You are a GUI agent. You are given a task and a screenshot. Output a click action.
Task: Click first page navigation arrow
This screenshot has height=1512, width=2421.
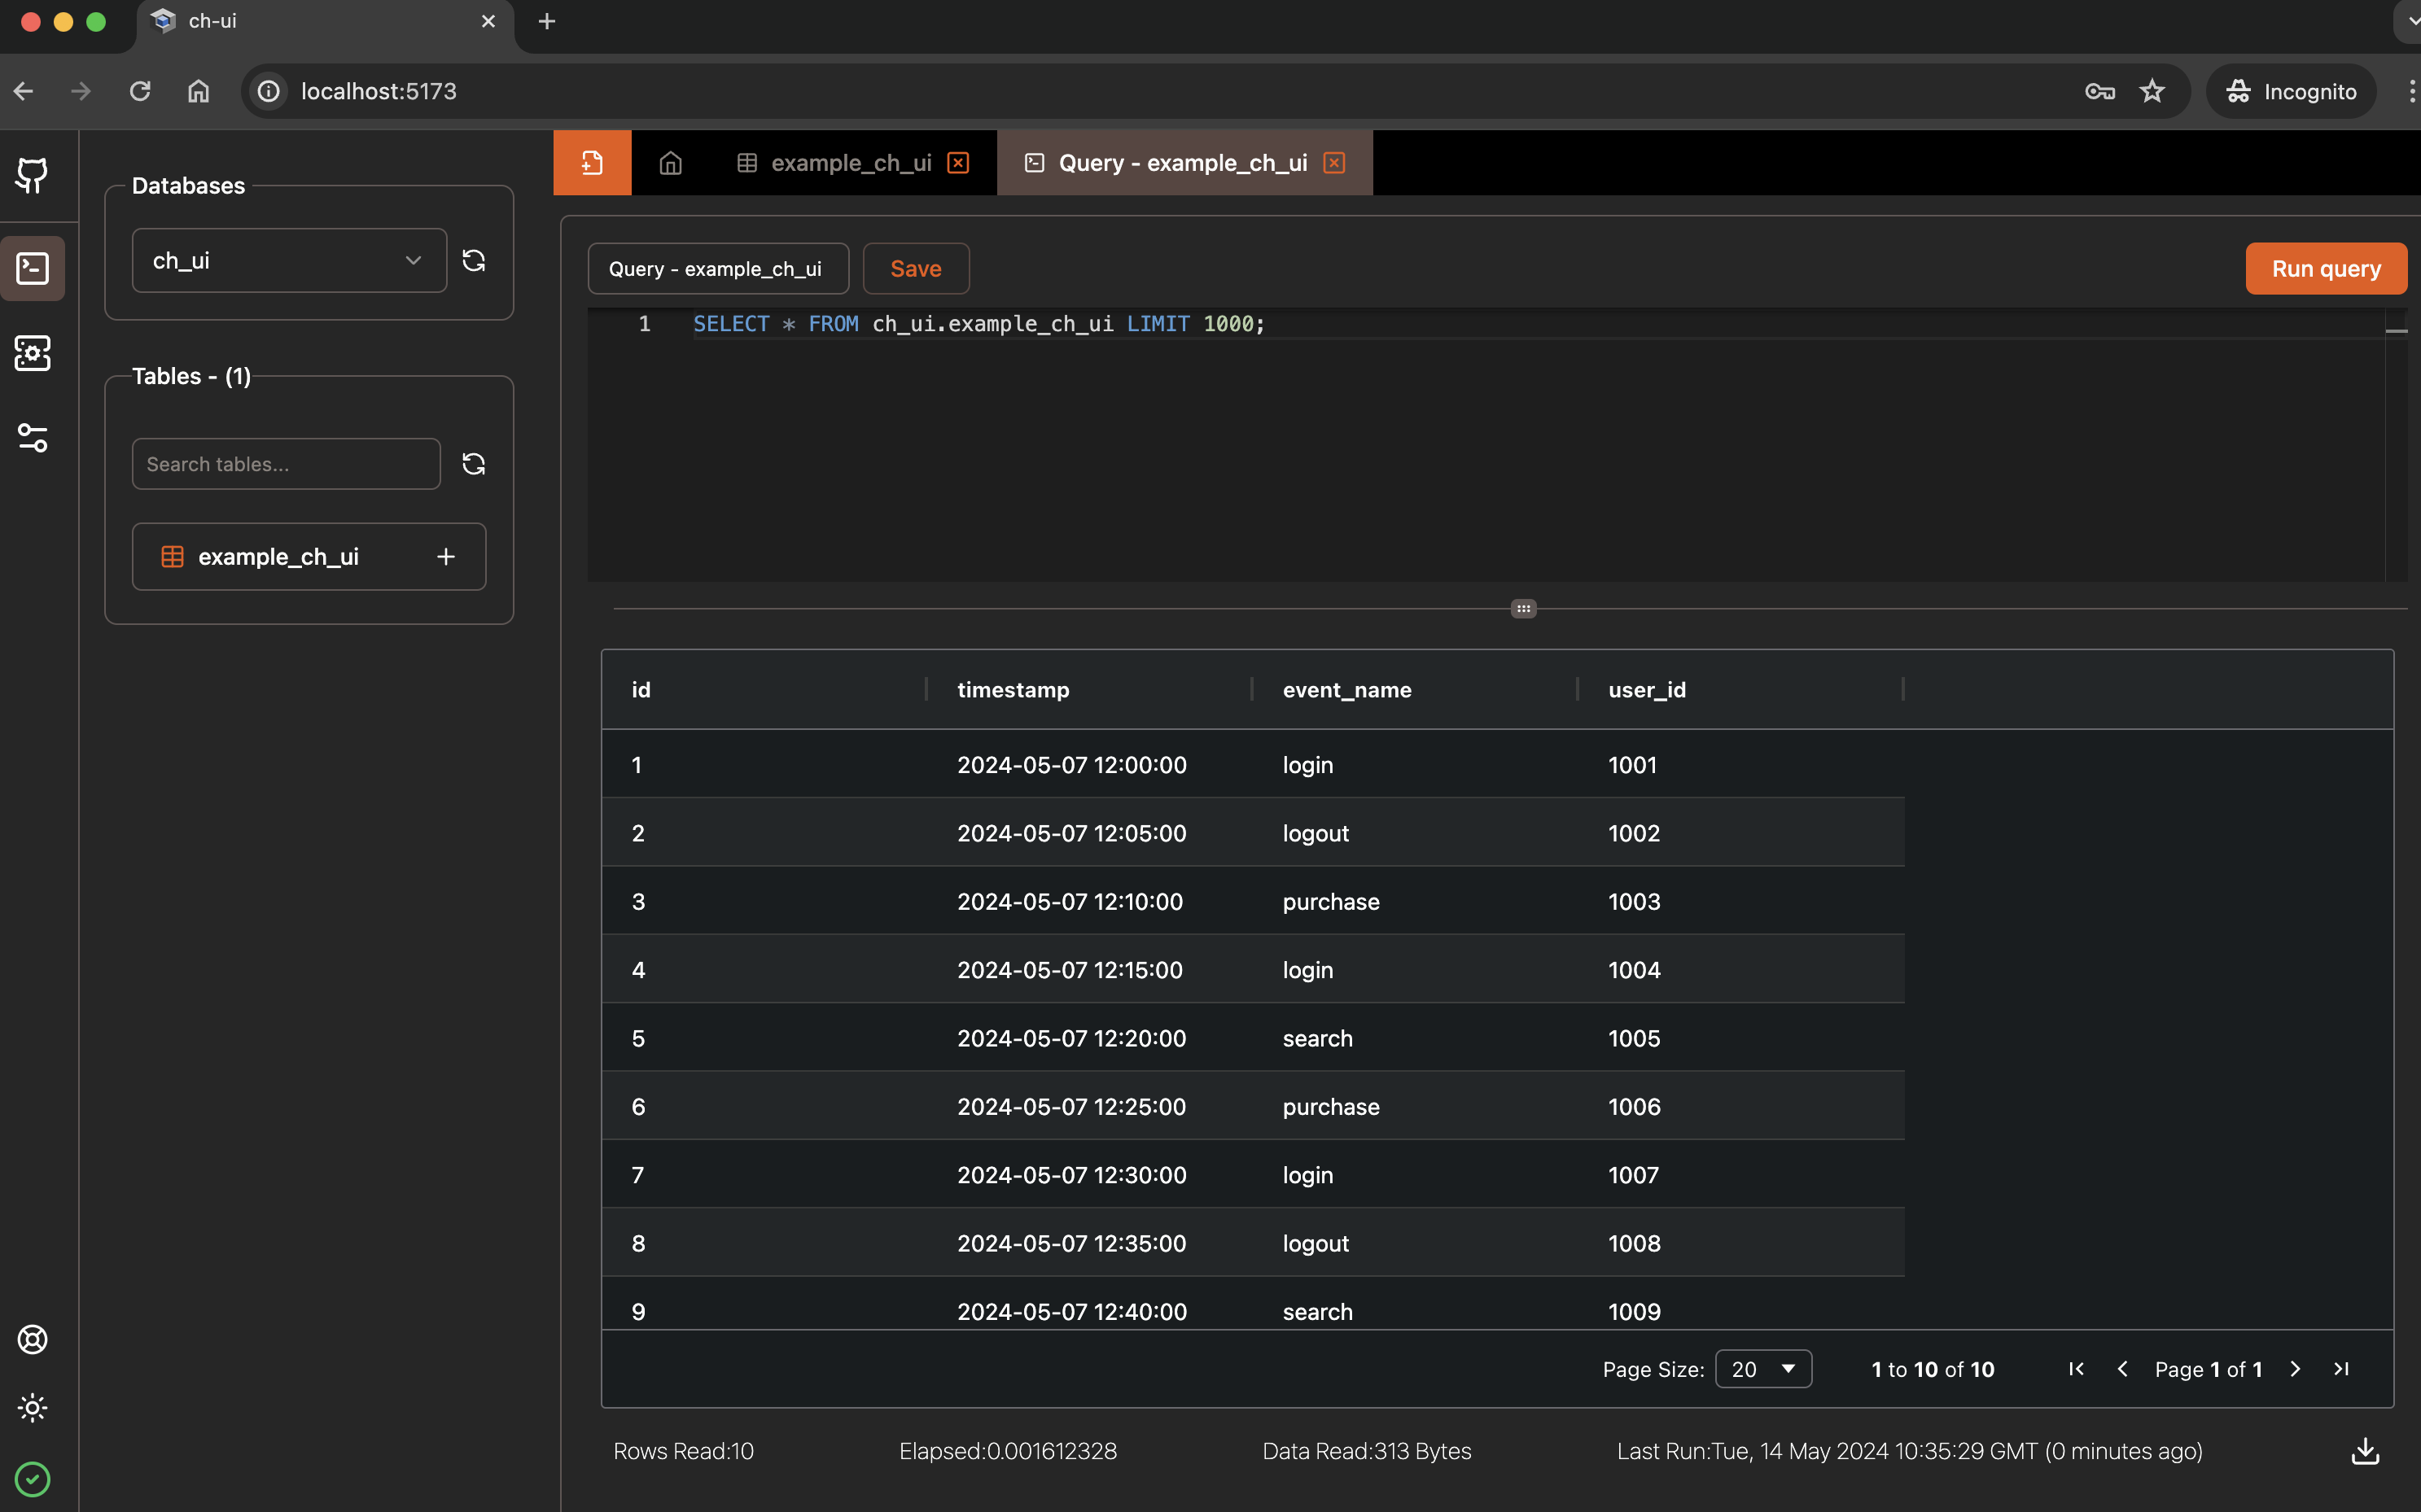click(2076, 1369)
